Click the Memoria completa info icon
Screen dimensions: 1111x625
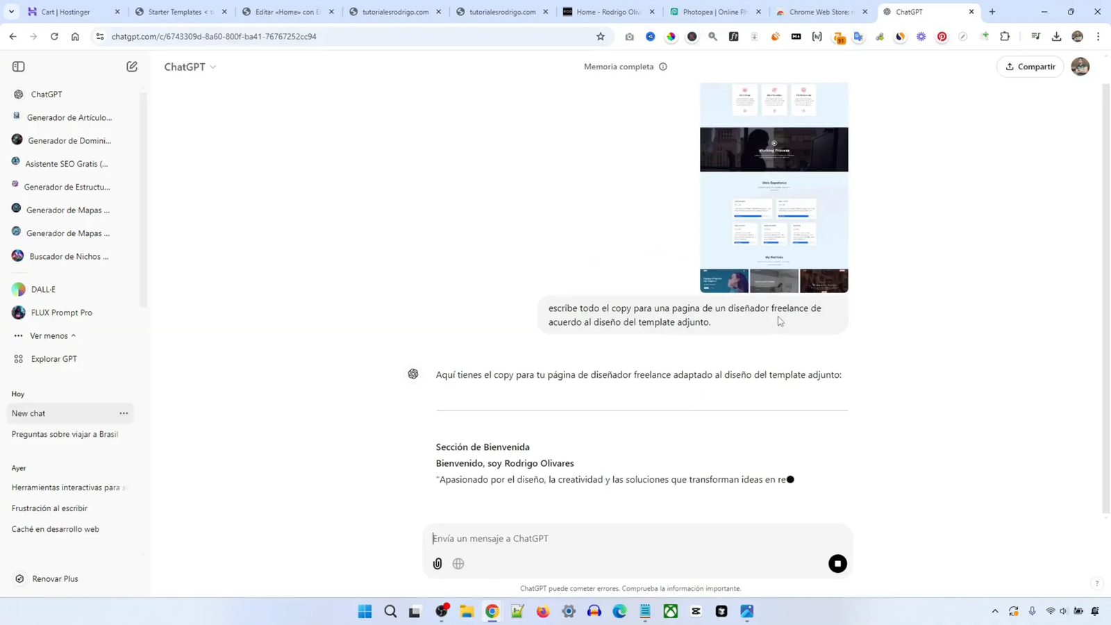tap(664, 66)
